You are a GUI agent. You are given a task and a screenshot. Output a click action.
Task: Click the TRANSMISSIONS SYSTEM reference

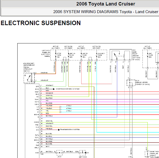click(70, 129)
